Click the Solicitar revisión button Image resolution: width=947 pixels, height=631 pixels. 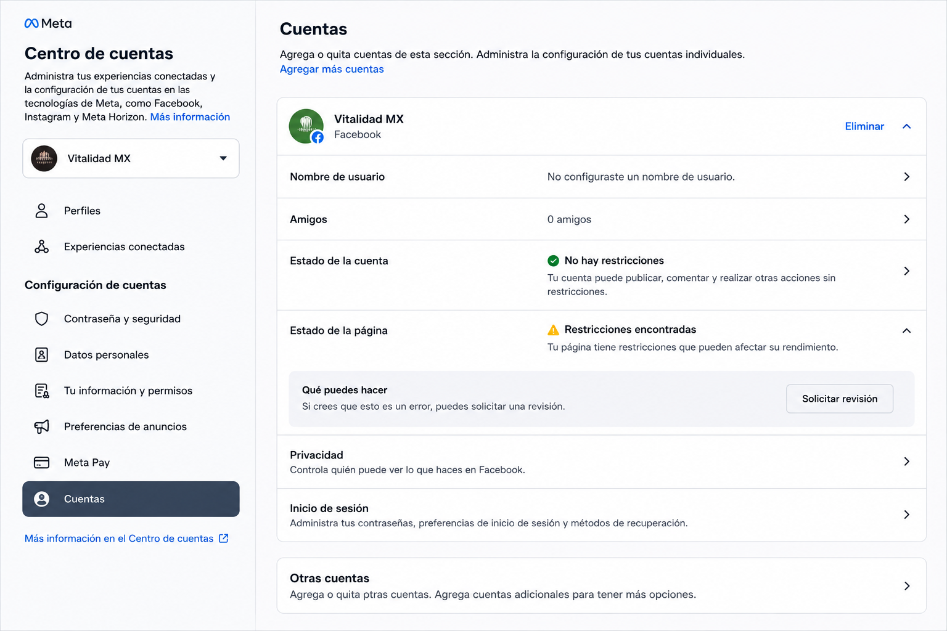pos(840,399)
